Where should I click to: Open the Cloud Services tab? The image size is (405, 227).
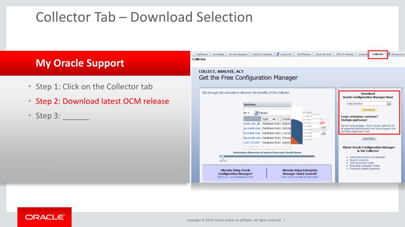pos(323,54)
